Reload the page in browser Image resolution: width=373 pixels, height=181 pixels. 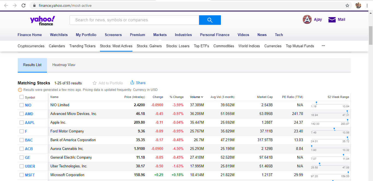click(23, 5)
